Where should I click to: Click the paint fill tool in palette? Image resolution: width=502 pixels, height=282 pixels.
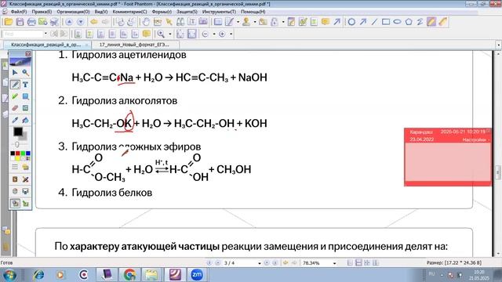(25, 120)
